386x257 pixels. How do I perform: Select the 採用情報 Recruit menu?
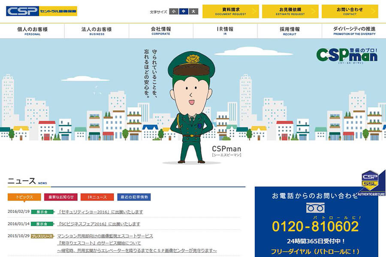(x=290, y=31)
